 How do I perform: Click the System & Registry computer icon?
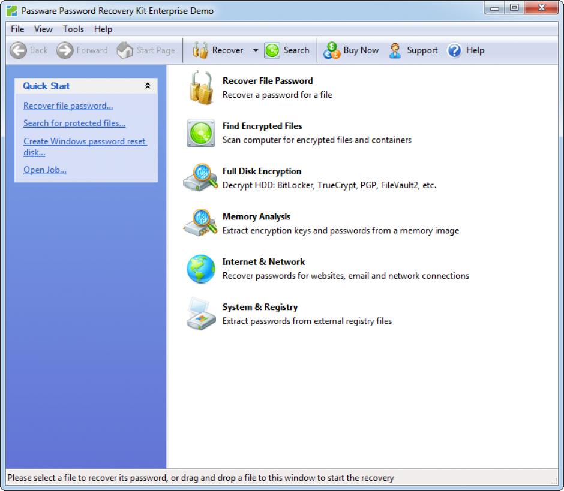(201, 314)
